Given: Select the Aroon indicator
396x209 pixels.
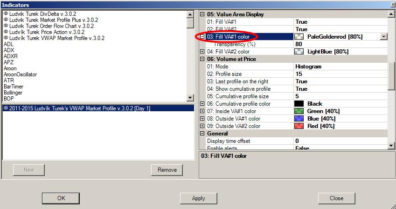Looking at the screenshot, I should [x=10, y=68].
